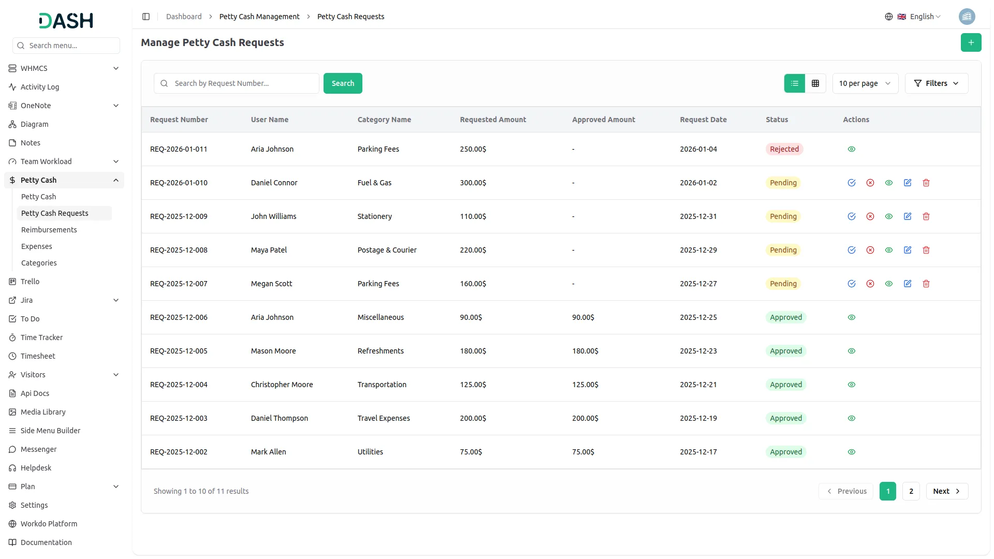Approve the REQ-2026-01-010 request via check icon

click(852, 183)
